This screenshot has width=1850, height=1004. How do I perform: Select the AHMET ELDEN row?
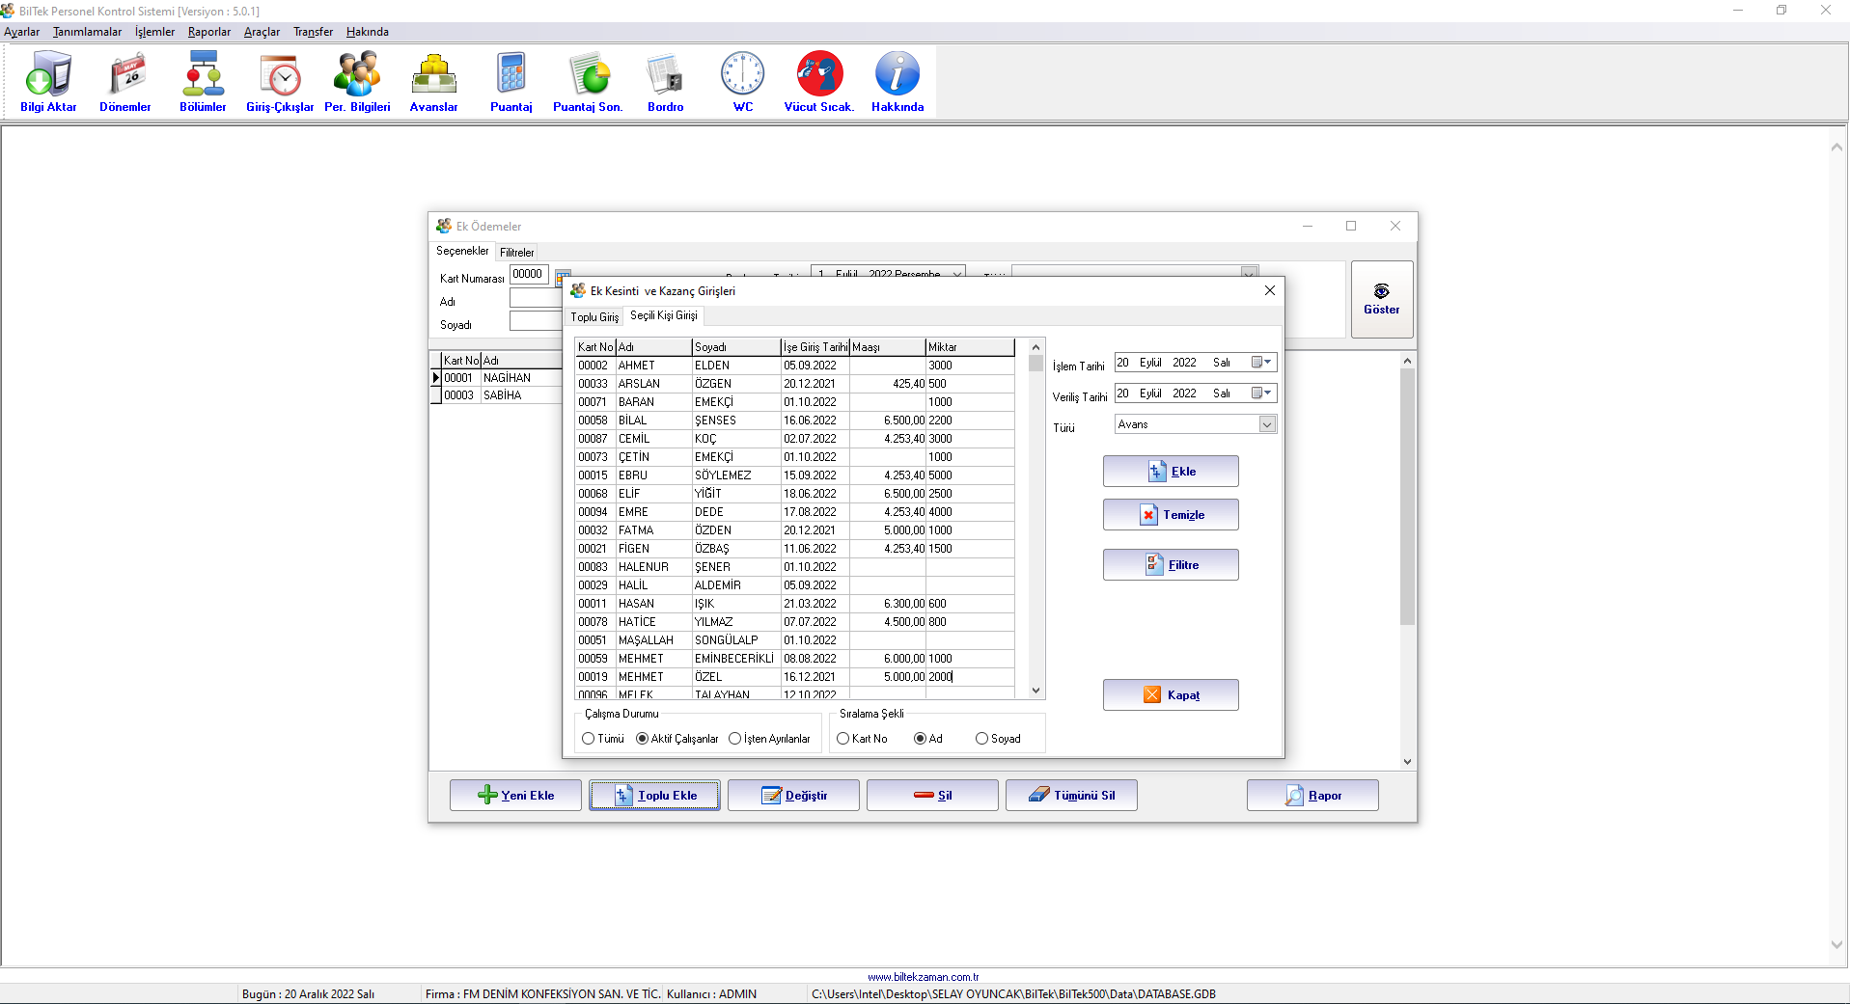coord(795,366)
